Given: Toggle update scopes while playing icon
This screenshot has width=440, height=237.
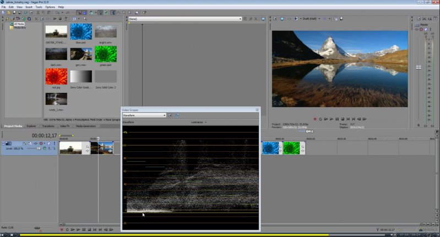Looking at the screenshot, I should coord(177,115).
